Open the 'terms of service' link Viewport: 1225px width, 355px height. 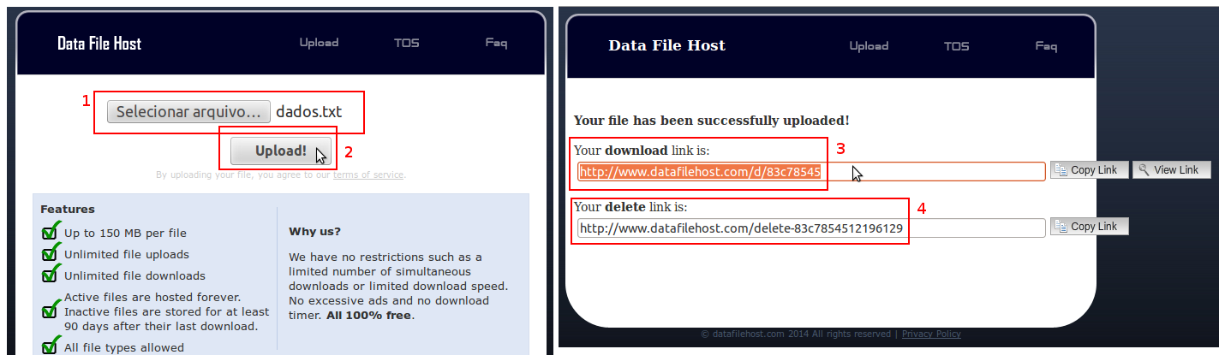point(367,175)
